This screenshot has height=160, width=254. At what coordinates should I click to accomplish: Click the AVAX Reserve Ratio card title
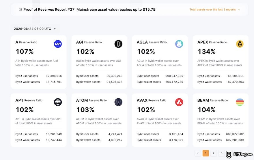coord(152,100)
